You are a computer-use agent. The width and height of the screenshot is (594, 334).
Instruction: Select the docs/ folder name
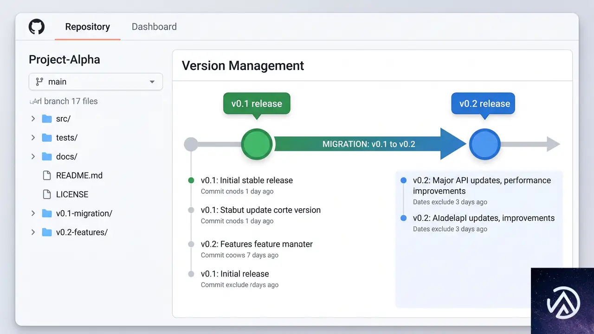coord(67,157)
